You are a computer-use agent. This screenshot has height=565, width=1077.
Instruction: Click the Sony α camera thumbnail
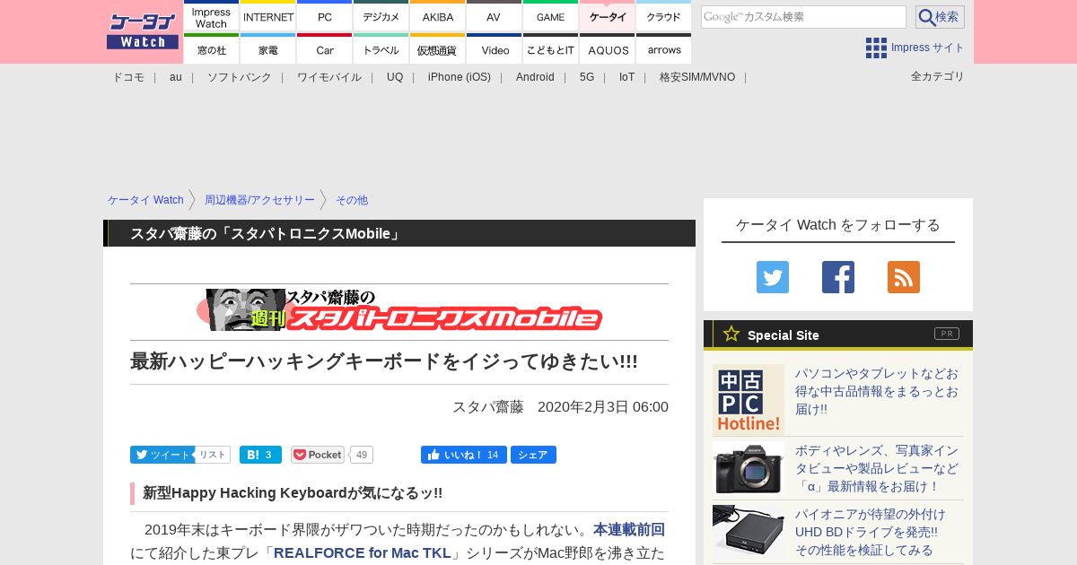749,467
